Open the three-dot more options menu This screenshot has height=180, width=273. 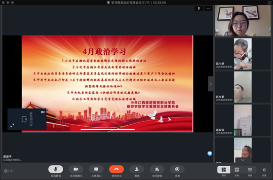208,8
